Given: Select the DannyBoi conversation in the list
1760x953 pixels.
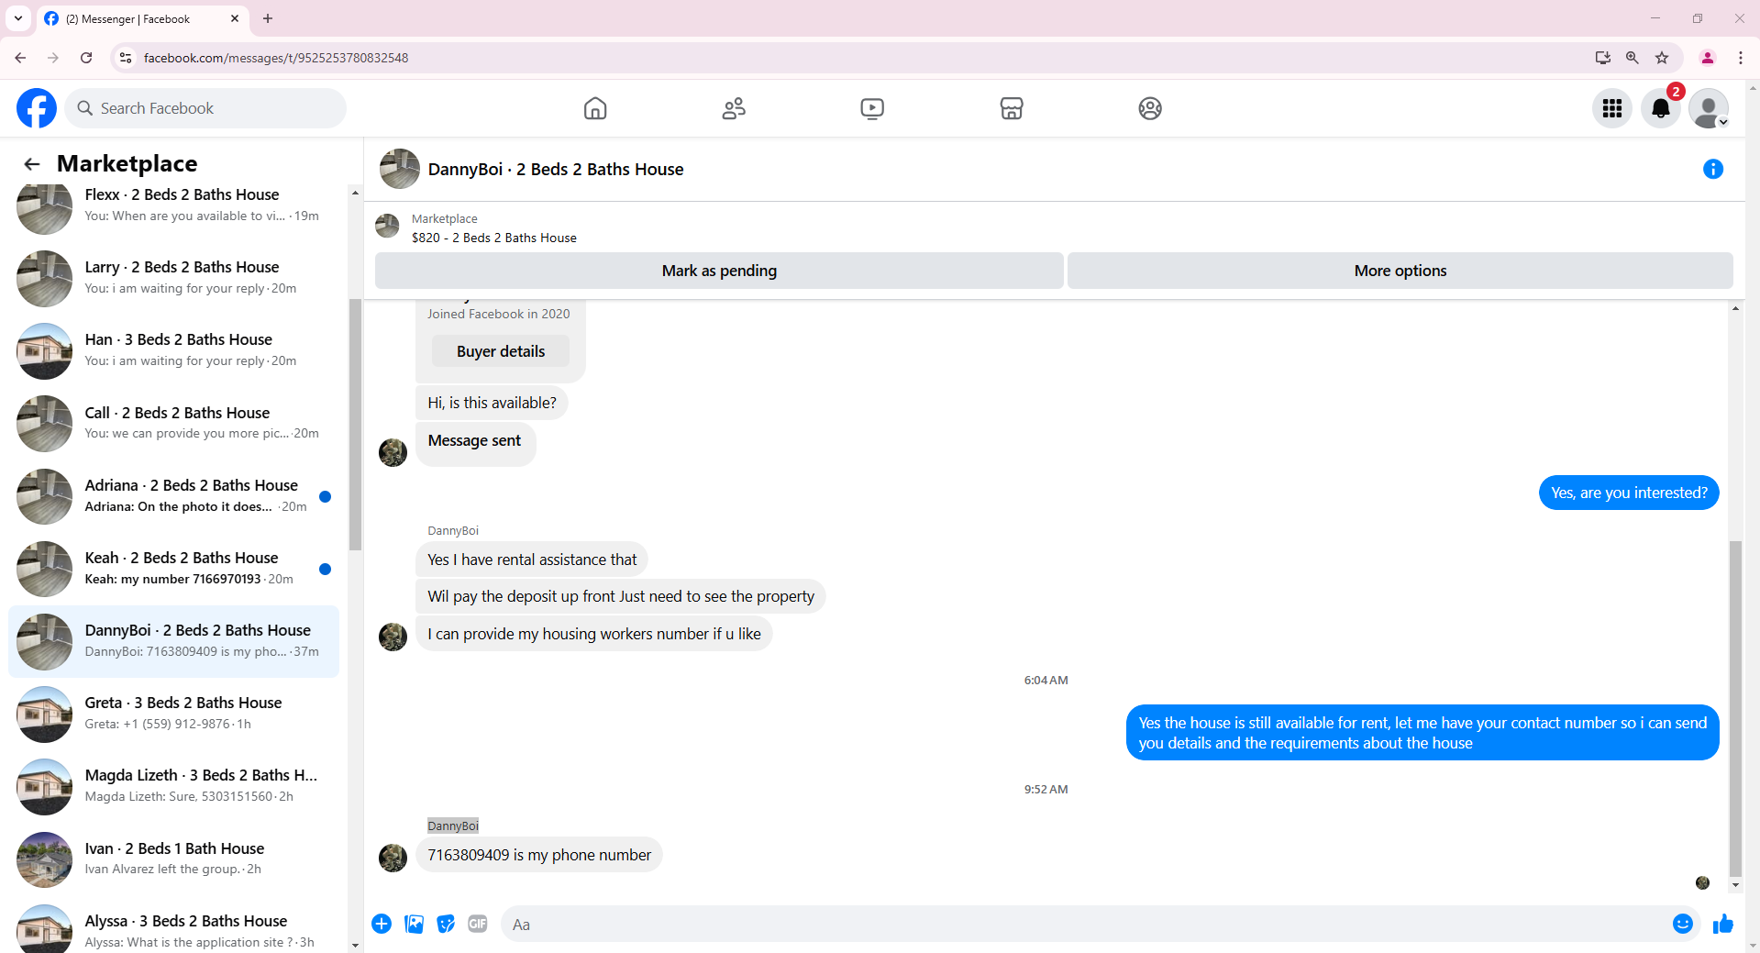Looking at the screenshot, I should (x=174, y=640).
